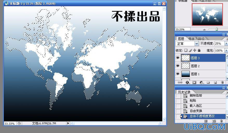Screen dimensions: 228x133
Task: Toggle lock all padlock icon
Action: (199, 50)
